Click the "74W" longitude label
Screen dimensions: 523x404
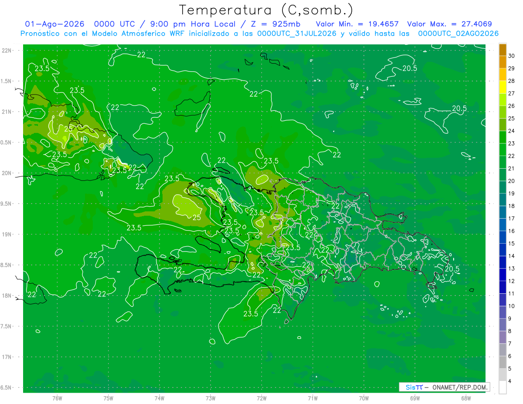point(160,398)
